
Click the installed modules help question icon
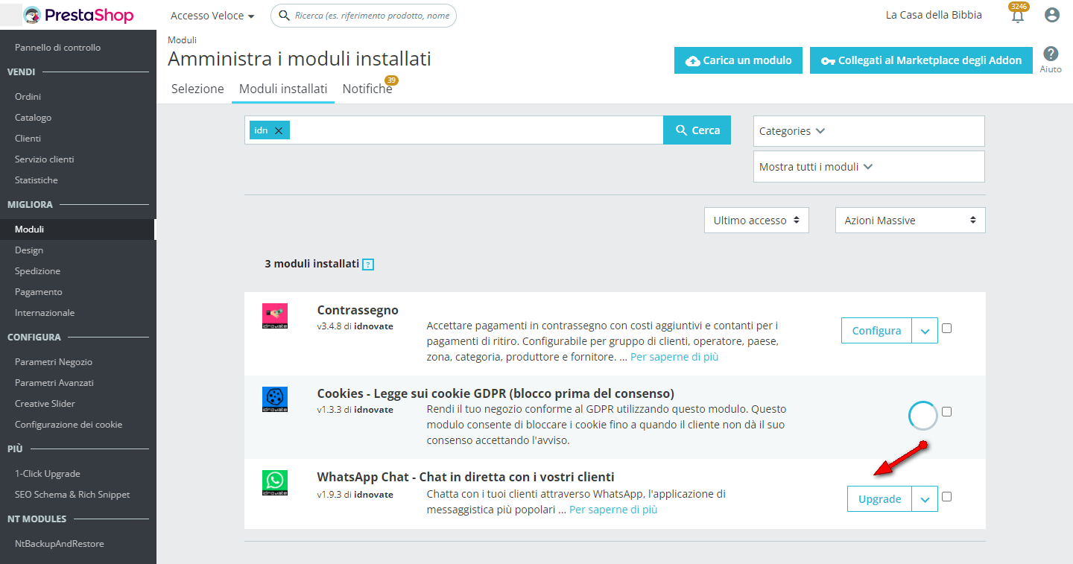pyautogui.click(x=368, y=264)
